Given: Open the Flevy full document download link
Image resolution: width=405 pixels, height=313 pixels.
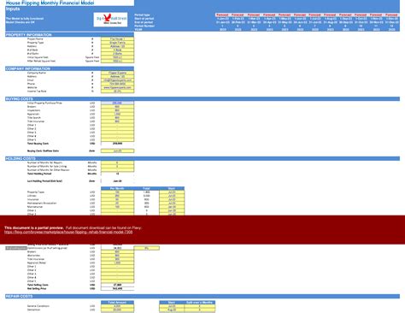Looking at the screenshot, I should tap(68, 232).
